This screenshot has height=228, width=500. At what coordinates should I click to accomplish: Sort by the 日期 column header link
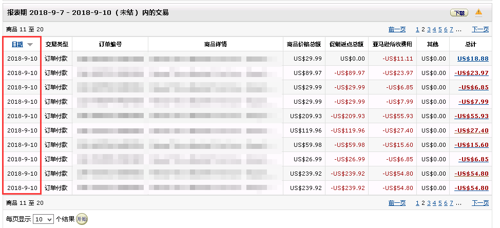tap(17, 44)
